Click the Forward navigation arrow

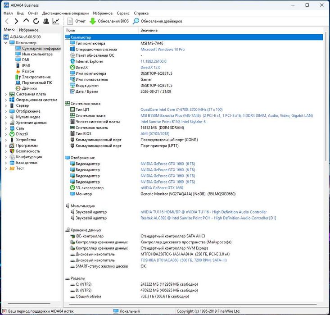point(16,21)
